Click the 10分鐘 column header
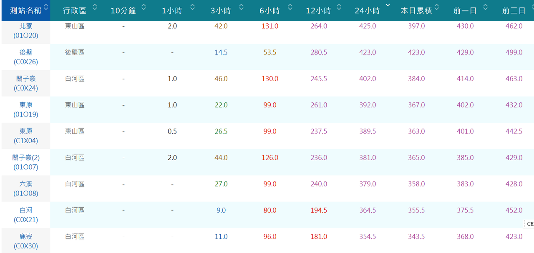Viewport: 534px width, 253px height. 123,10
